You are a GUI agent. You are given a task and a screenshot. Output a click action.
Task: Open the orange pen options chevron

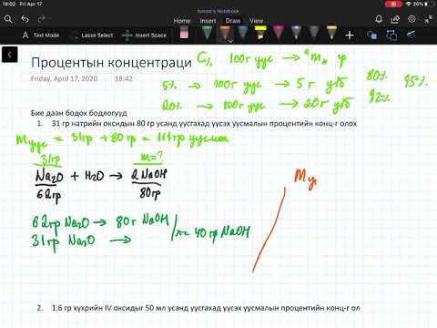point(230,41)
